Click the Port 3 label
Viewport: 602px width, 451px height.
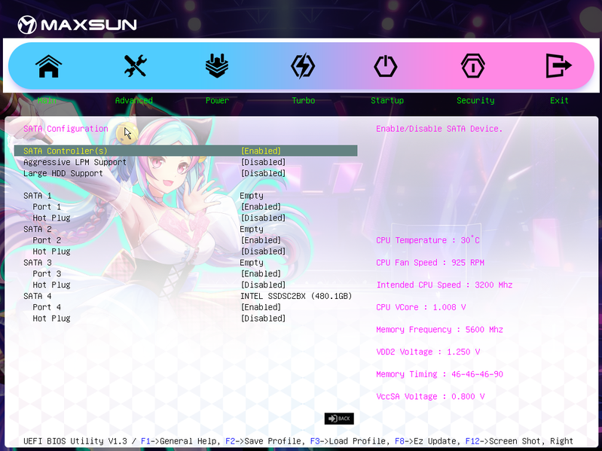[47, 273]
